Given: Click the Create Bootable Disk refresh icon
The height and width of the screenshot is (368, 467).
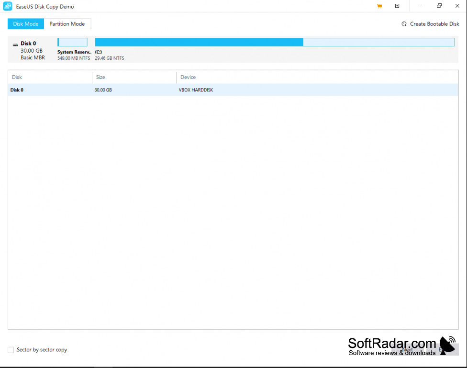Looking at the screenshot, I should (x=404, y=24).
